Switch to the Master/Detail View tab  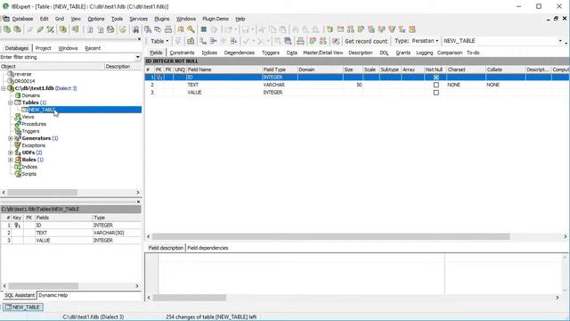click(322, 53)
